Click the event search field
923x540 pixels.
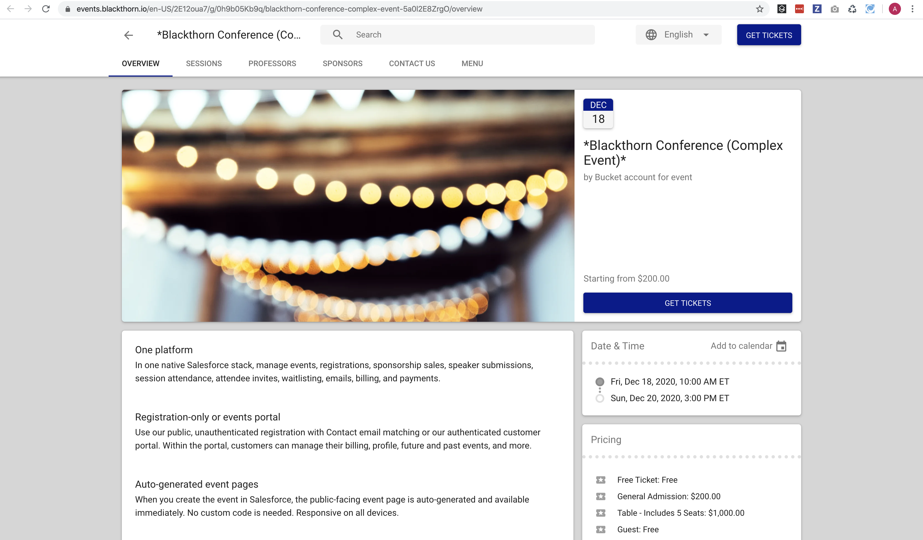457,35
